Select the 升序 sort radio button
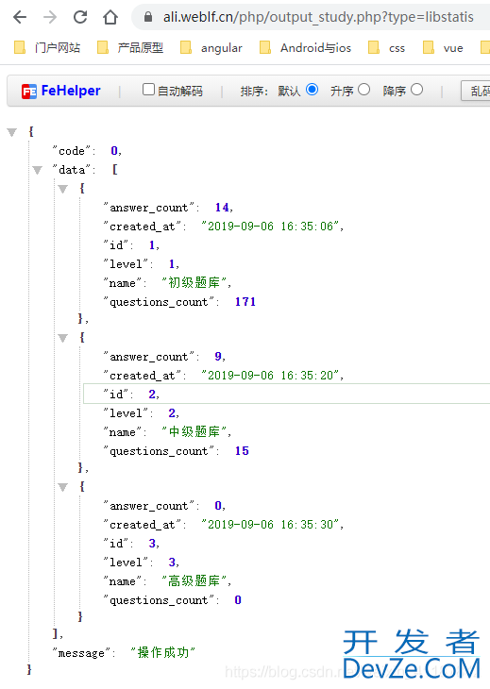The width and height of the screenshot is (490, 689). [x=363, y=90]
